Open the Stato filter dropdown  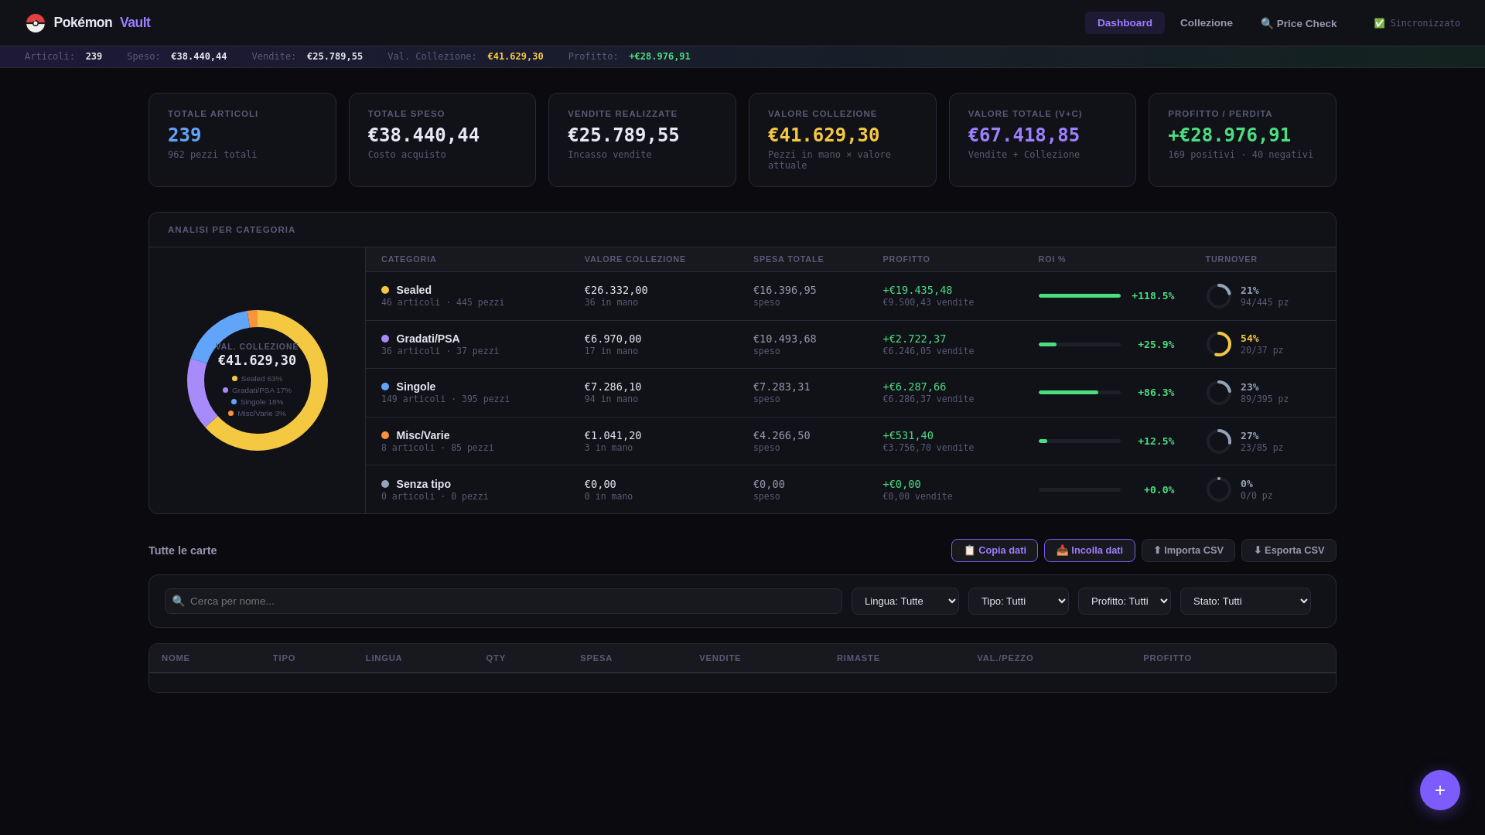[x=1244, y=601]
